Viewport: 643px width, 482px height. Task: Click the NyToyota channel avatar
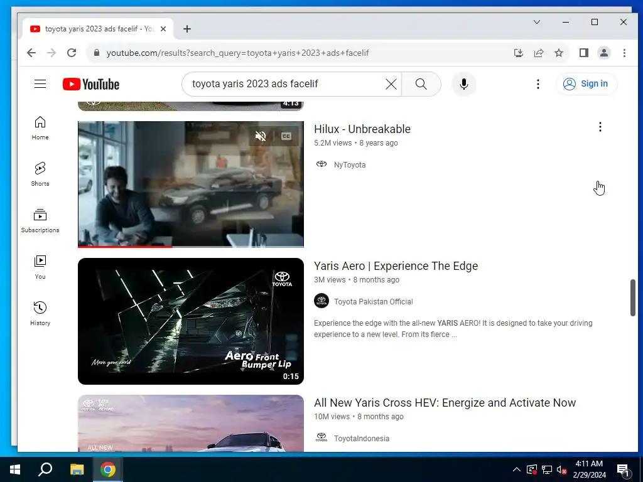[321, 164]
